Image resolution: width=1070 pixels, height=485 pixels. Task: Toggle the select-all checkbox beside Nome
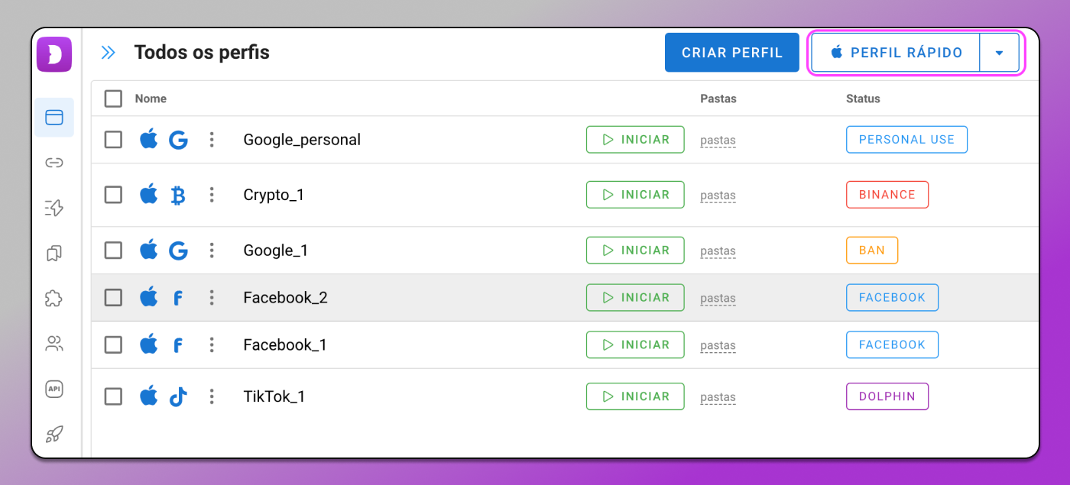click(113, 99)
